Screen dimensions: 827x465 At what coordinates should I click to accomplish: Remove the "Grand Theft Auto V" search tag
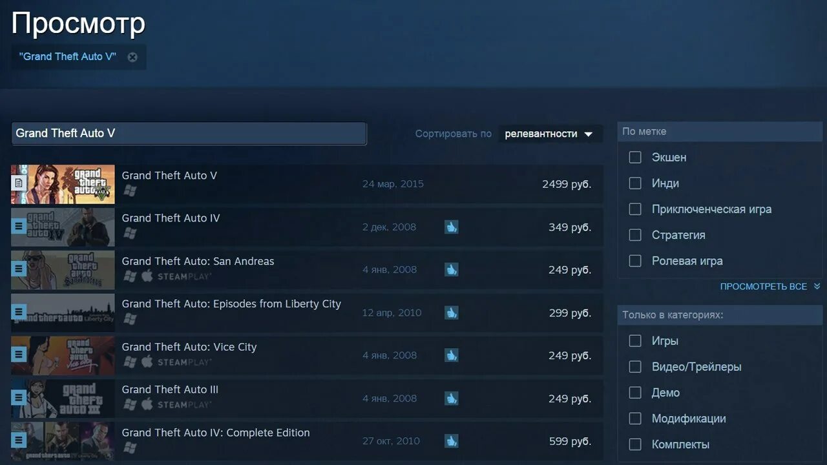(132, 57)
